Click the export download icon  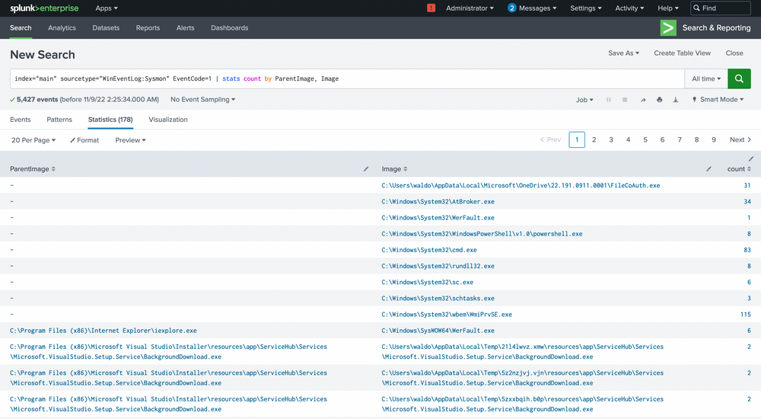point(675,100)
